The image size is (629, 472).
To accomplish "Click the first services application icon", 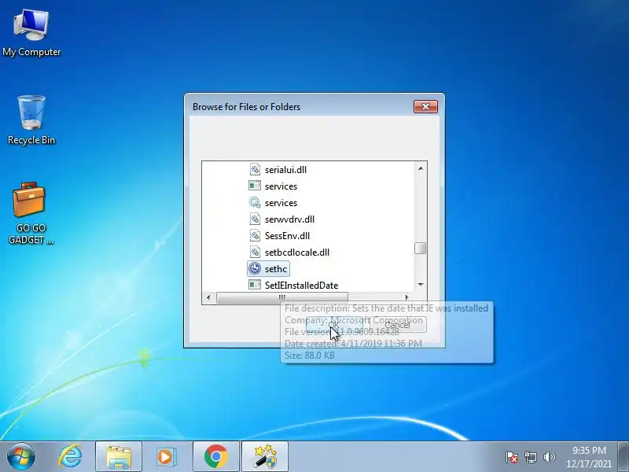I will (255, 186).
